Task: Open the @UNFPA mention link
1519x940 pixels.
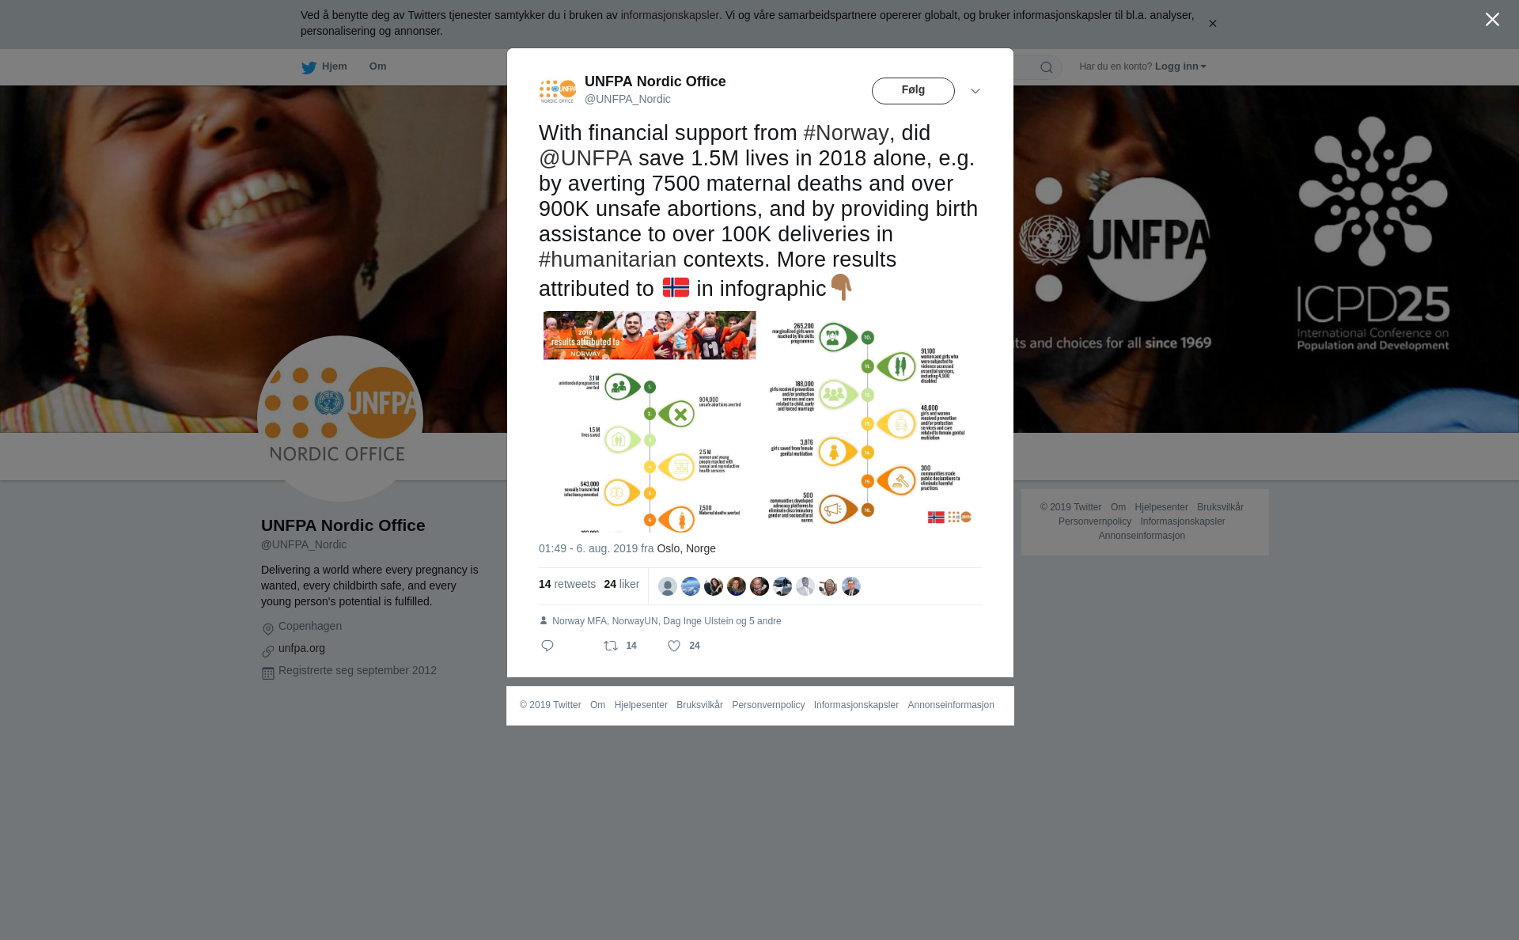Action: pyautogui.click(x=585, y=158)
